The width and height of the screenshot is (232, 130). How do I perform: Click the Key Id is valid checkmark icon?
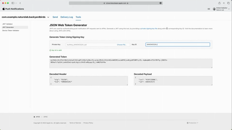(x=50, y=50)
